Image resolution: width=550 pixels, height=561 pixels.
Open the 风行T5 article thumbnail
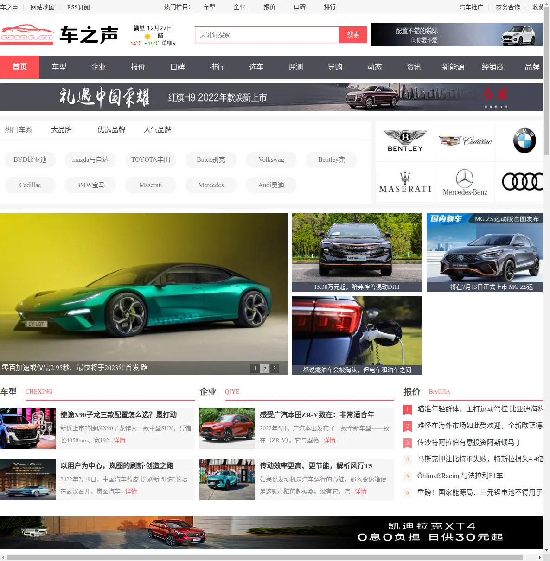[x=227, y=479]
